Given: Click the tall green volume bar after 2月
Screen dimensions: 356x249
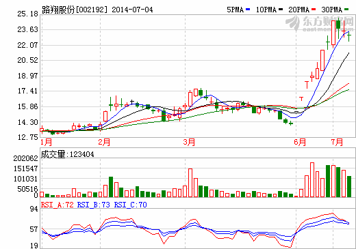Looking at the screenshot, I should (x=111, y=187).
